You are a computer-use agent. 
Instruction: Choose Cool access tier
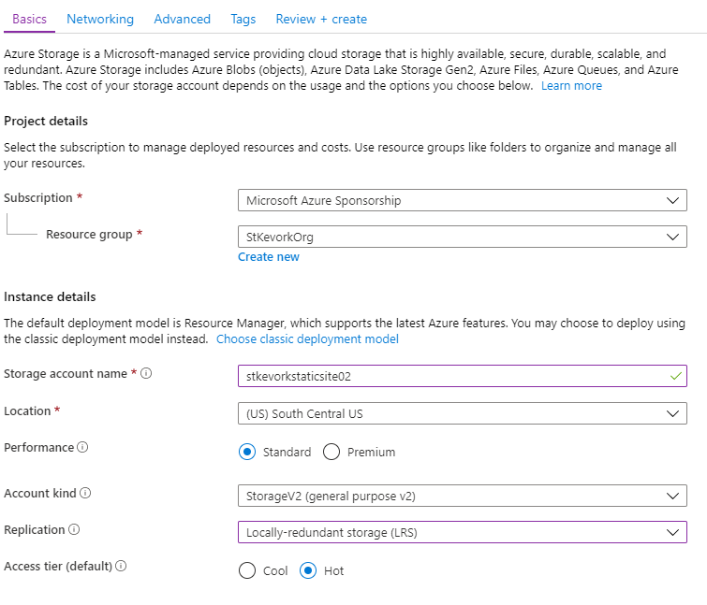click(247, 570)
